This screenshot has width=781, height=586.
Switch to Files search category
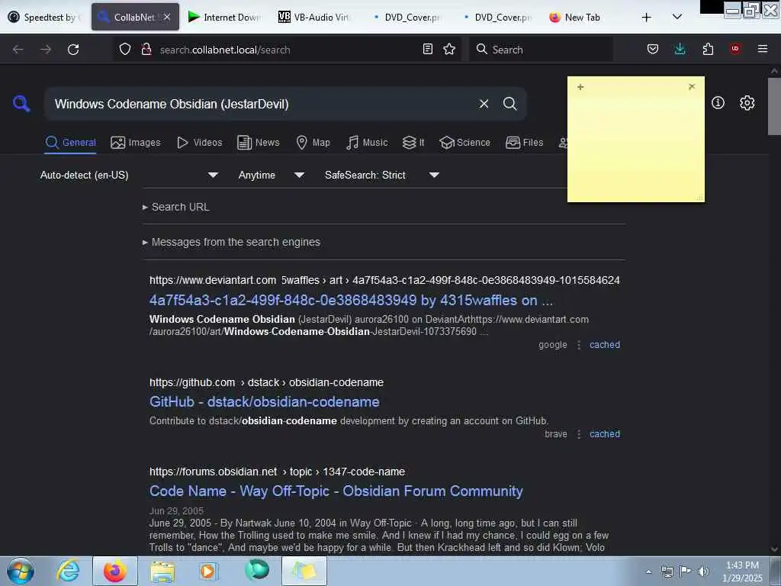(x=524, y=143)
